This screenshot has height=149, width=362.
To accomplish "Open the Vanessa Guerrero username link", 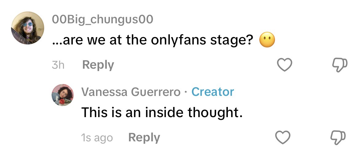I will (131, 92).
